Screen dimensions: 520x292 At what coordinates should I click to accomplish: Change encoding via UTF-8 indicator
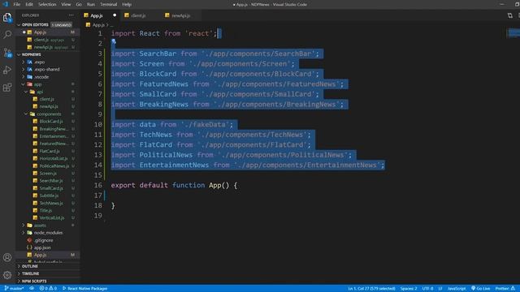tap(427, 289)
